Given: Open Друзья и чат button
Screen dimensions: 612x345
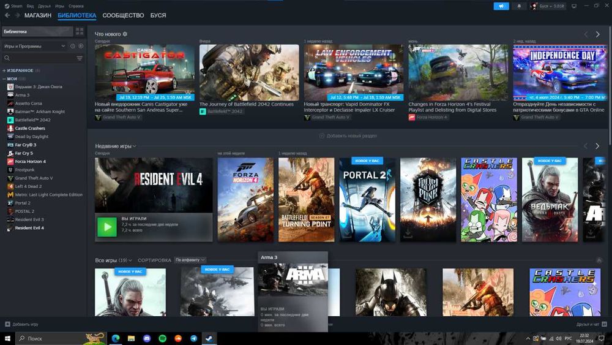Looking at the screenshot, I should (591, 324).
